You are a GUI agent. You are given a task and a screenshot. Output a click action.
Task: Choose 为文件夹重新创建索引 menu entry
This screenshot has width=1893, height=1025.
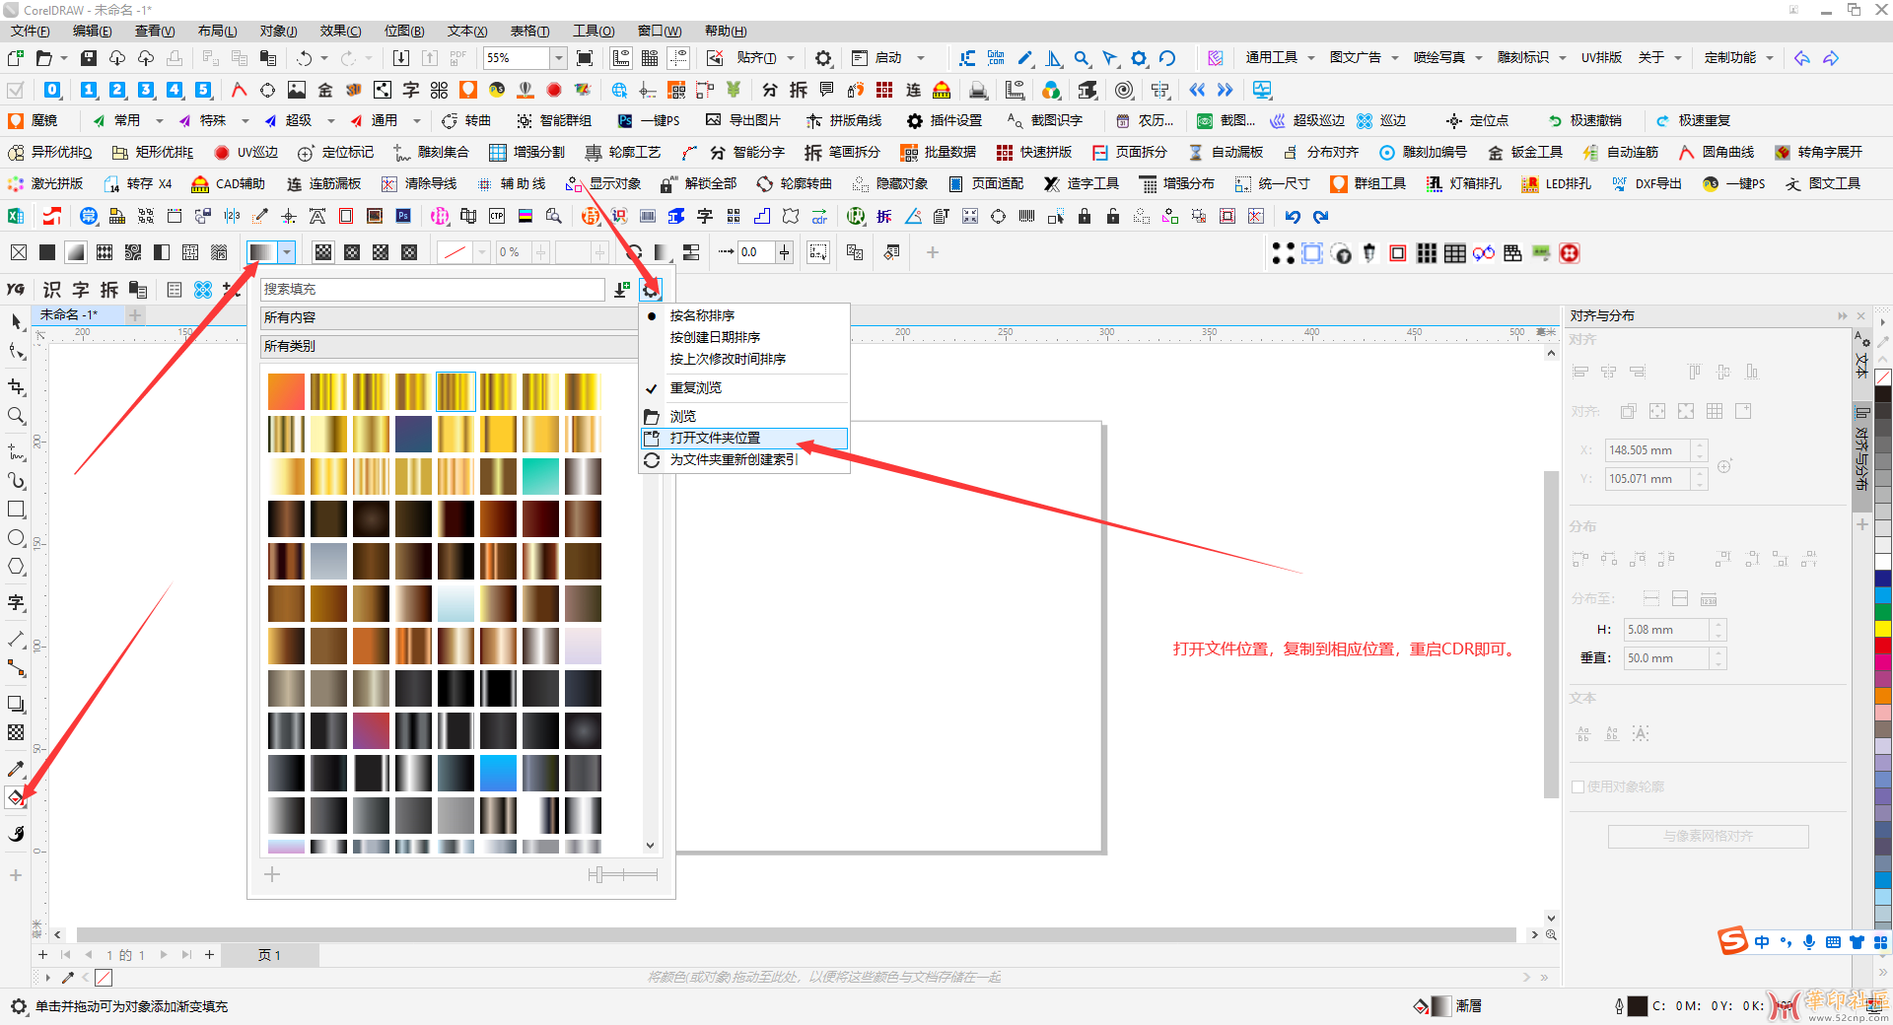744,459
